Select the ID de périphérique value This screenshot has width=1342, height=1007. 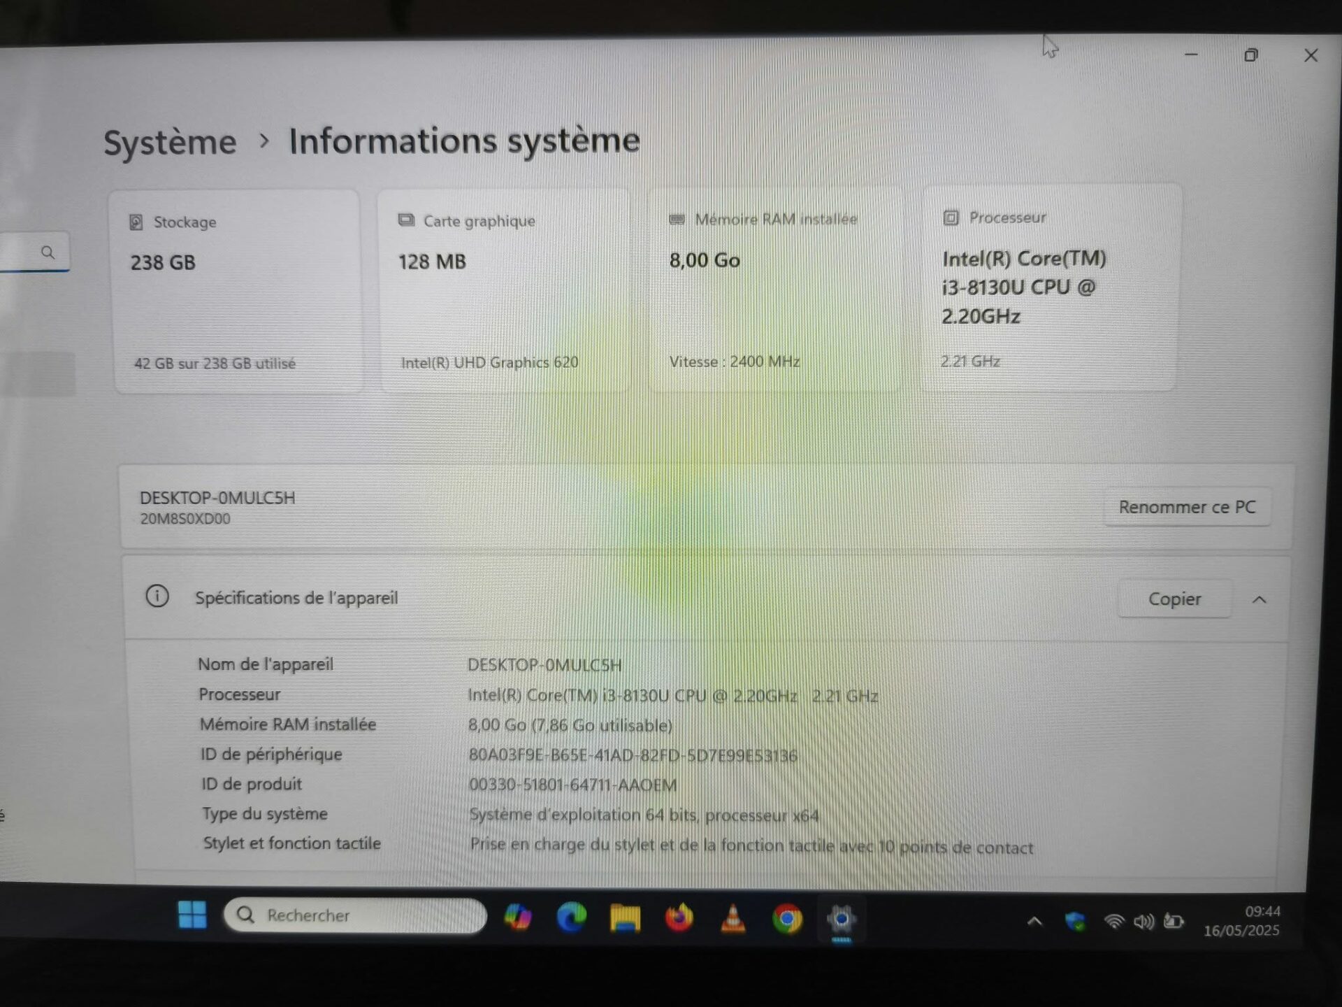633,755
